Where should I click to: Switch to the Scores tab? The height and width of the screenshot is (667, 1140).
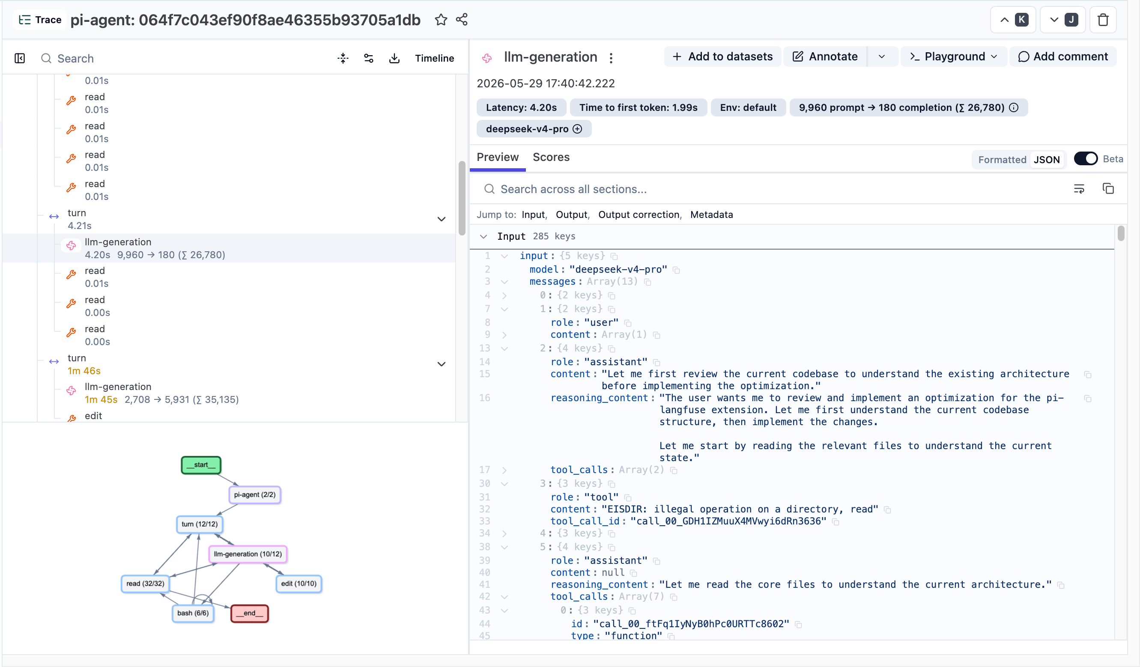coord(551,158)
